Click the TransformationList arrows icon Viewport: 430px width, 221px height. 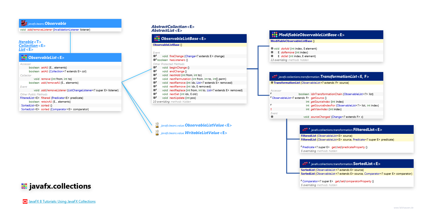click(x=274, y=77)
